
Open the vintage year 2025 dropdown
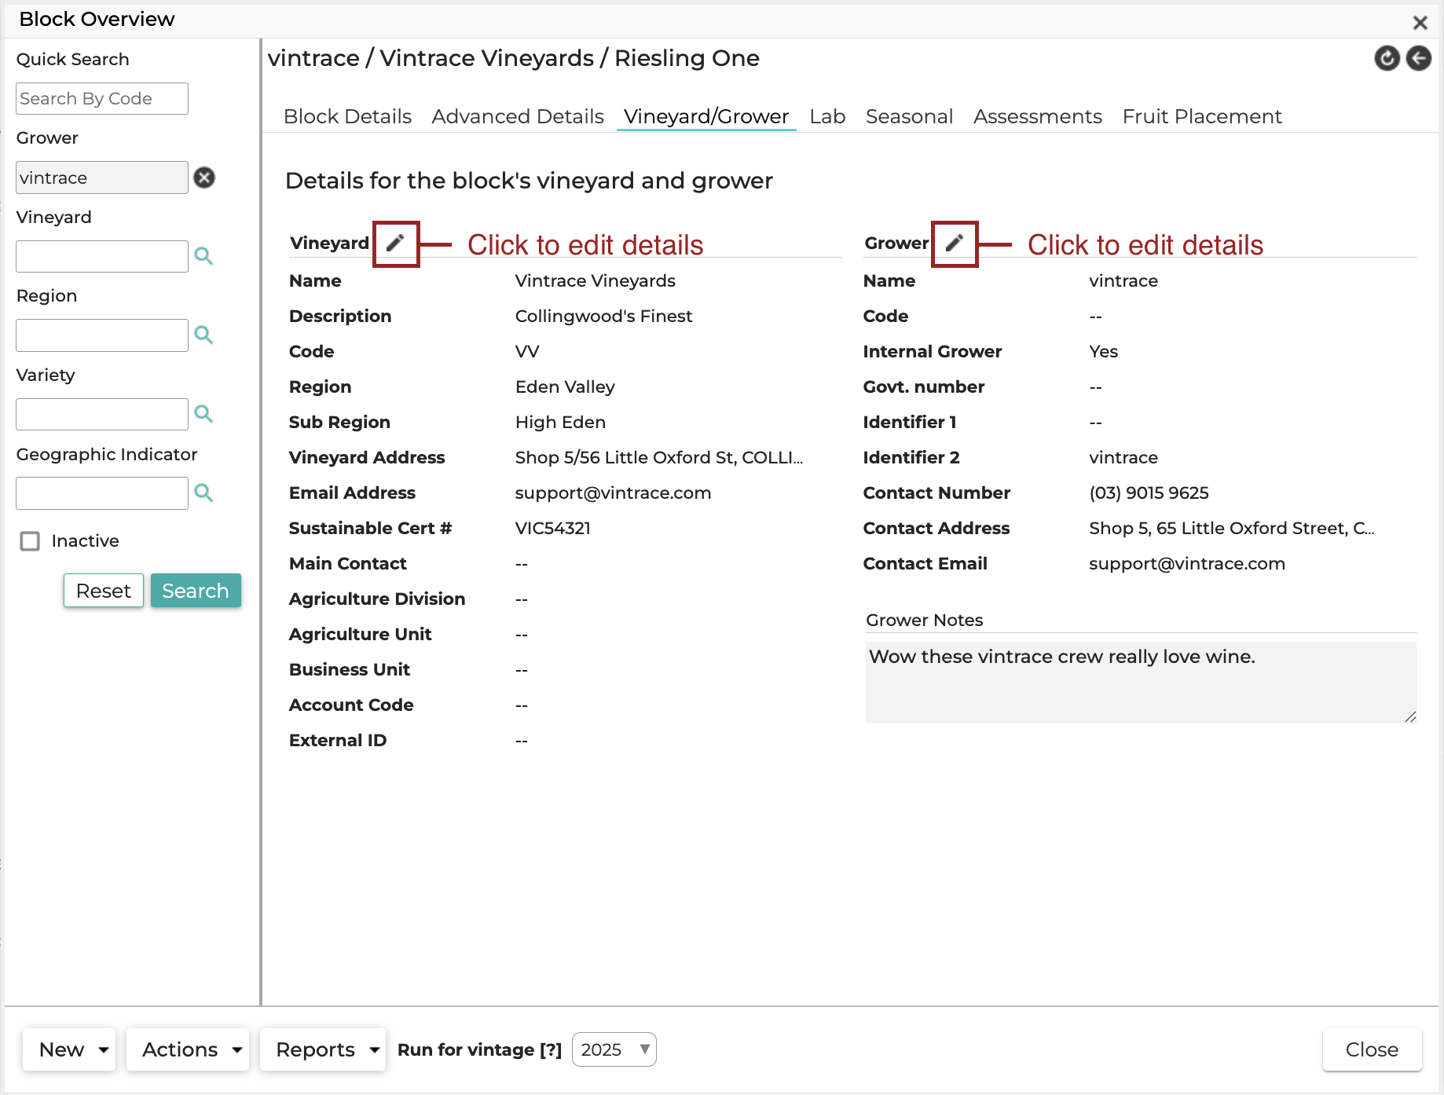[x=614, y=1049]
